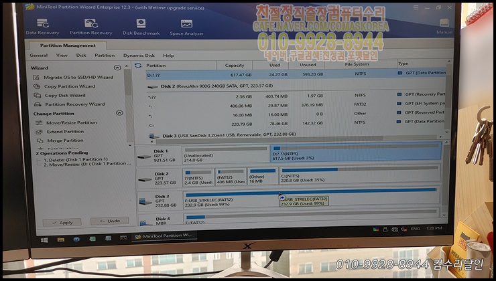Open the Data Recovery tool
496x281 pixels.
[x=42, y=27]
